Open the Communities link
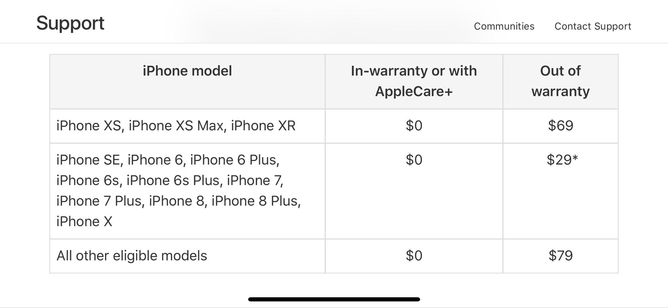Viewport: 668px width, 308px height. point(504,26)
